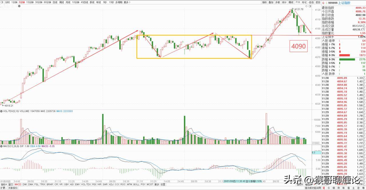Image resolution: width=366 pixels, height=190 pixels.
Task: Switch to the 分时 period
Action: 7,2
